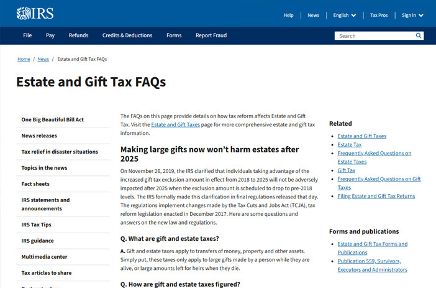Open the Help link in header

tap(288, 16)
